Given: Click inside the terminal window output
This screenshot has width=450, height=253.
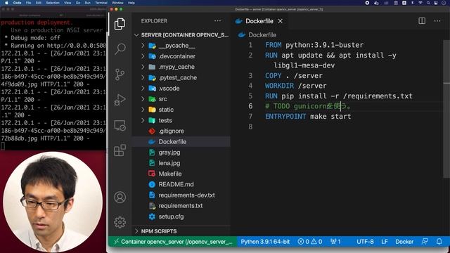Looking at the screenshot, I should (x=53, y=84).
